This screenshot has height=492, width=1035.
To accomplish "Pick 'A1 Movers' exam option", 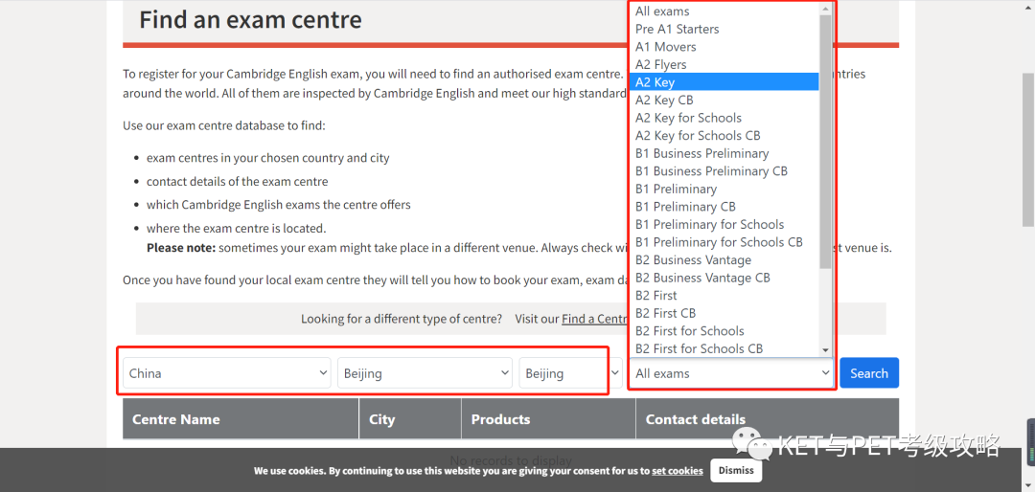I will [724, 47].
